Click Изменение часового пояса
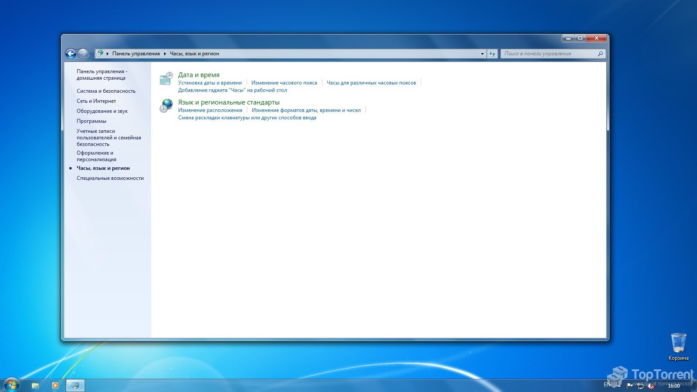This screenshot has height=392, width=697. tap(284, 83)
